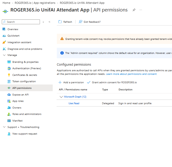172x167 pixels.
Task: Open Owners label in sidebar
Action: click(x=17, y=108)
